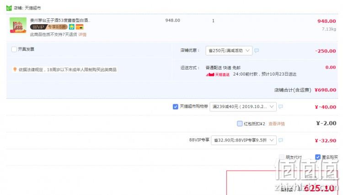Open the 满239减40元 coupon dropdown

pyautogui.click(x=243, y=107)
